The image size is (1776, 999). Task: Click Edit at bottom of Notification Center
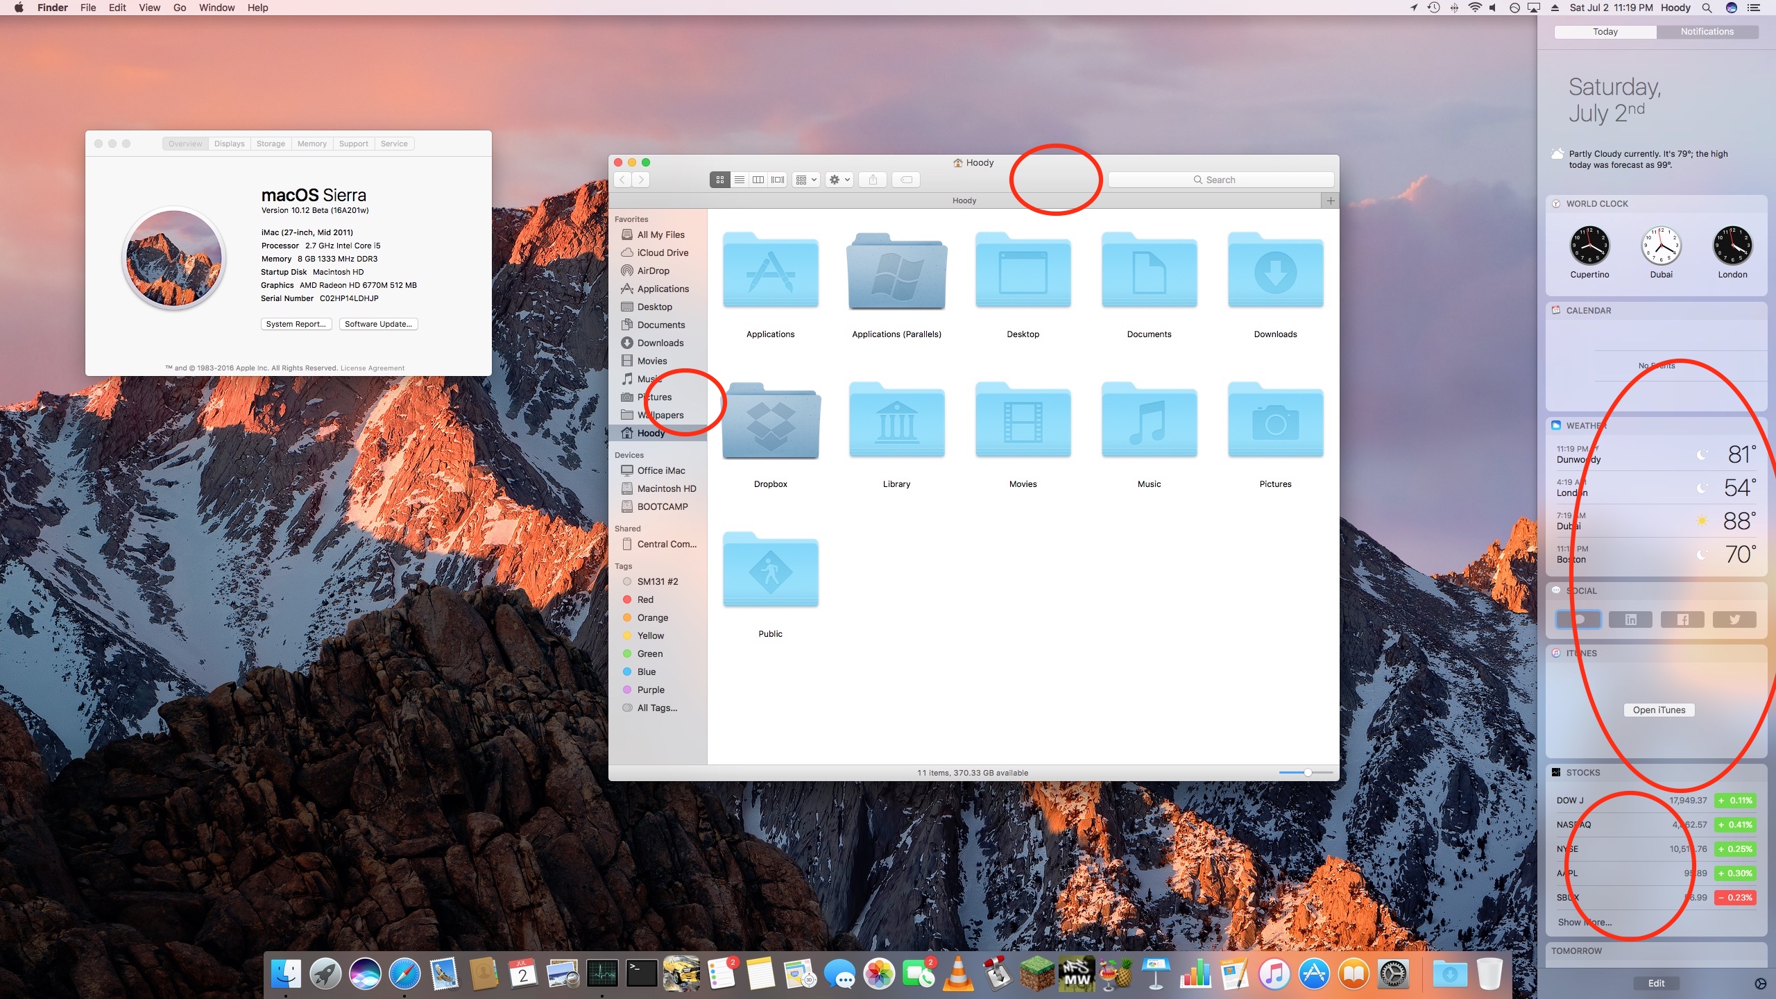click(x=1656, y=983)
